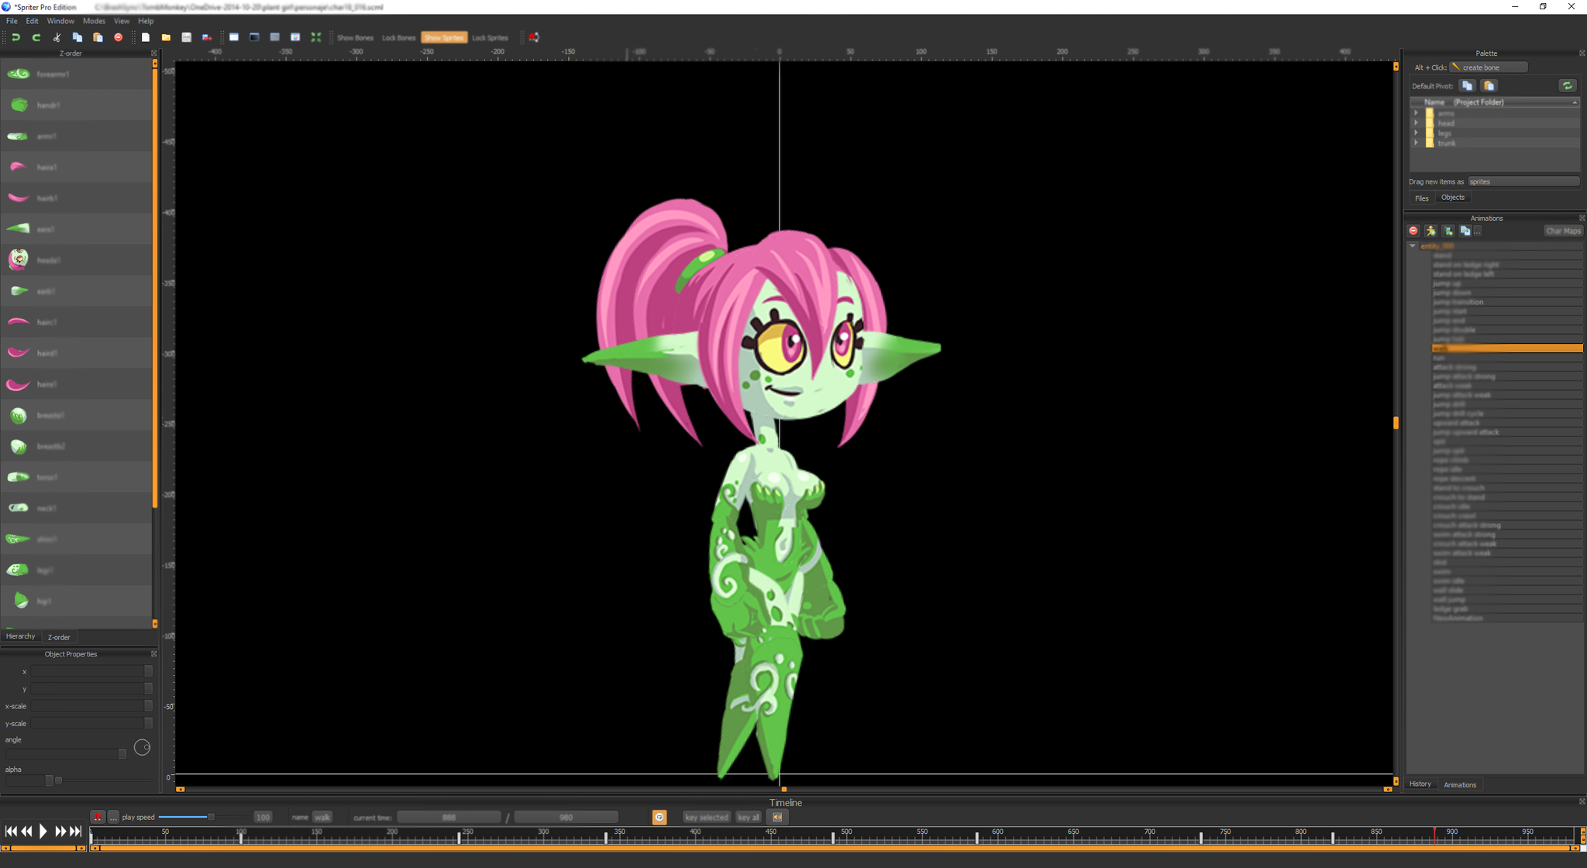Click the key all button
Screen dimensions: 1587x868
click(748, 817)
